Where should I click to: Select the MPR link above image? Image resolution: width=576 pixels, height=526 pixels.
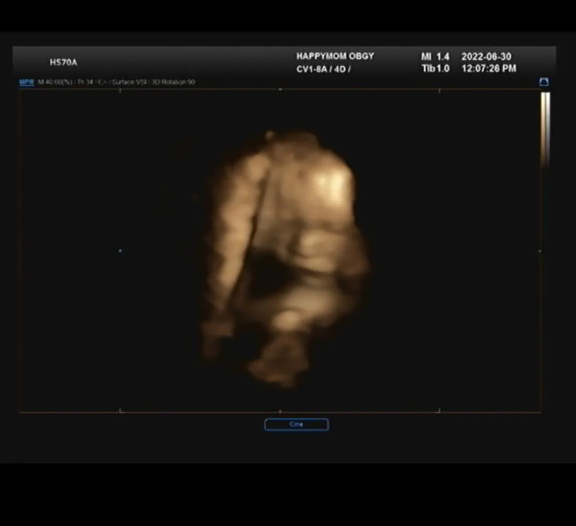(26, 82)
